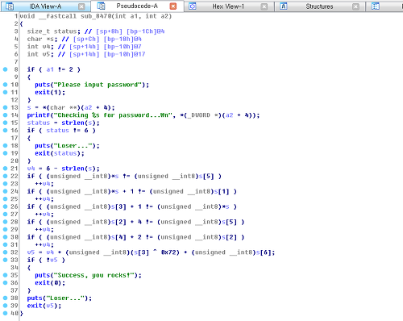403x321 pixels.
Task: Toggle breakpoint dot on line 32
Action: click(x=5, y=252)
